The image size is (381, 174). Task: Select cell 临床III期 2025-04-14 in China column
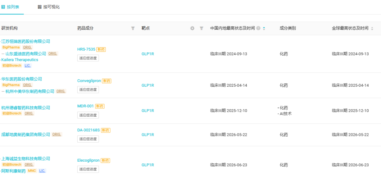229,86
